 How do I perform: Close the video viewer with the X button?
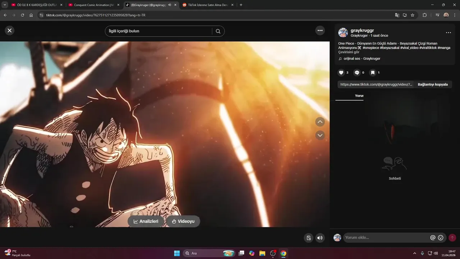click(x=10, y=31)
